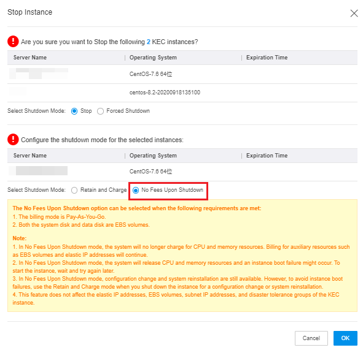The height and width of the screenshot is (353, 363).
Task: Close the Stop Instance dialog
Action: pyautogui.click(x=354, y=13)
